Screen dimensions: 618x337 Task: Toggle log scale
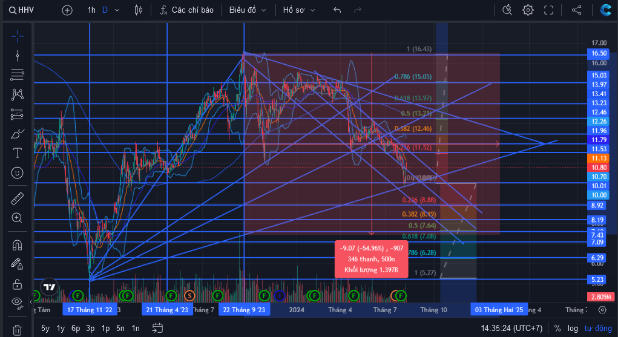point(573,329)
